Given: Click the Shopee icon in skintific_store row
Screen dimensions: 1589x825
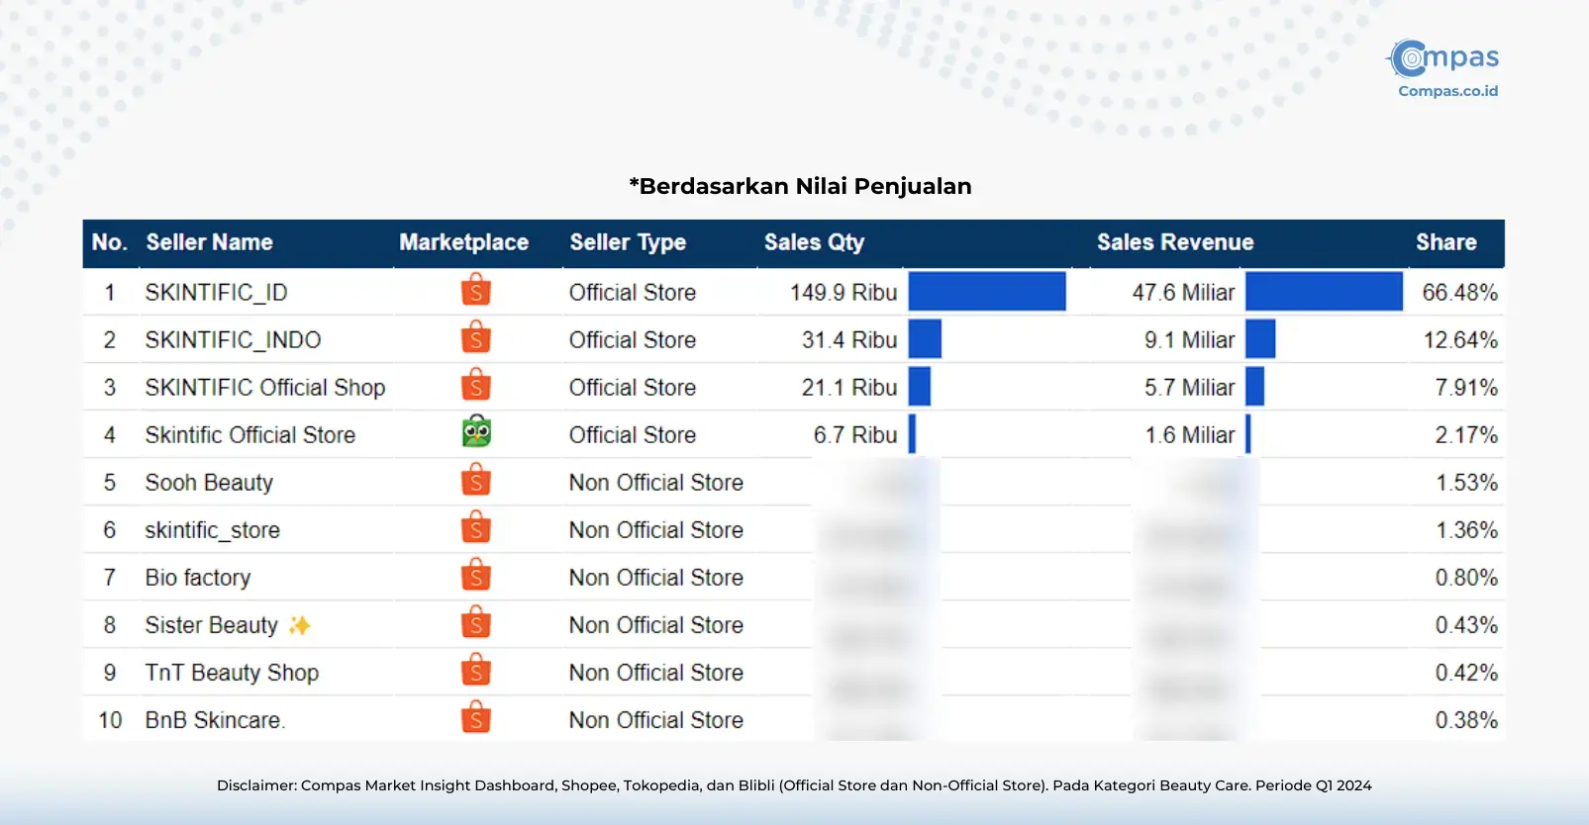Looking at the screenshot, I should 476,528.
